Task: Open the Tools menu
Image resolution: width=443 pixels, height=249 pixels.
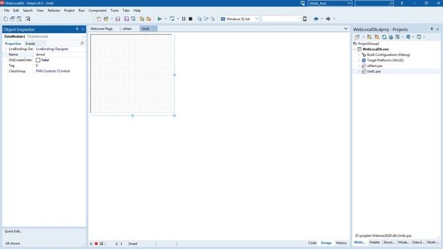Action: click(x=114, y=10)
